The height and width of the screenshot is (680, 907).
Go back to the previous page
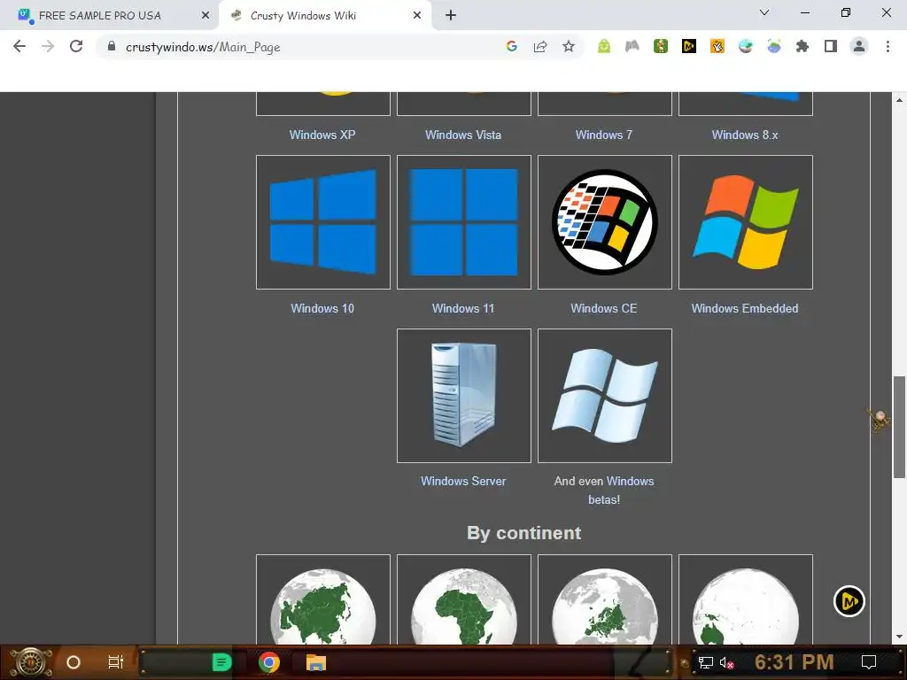tap(19, 47)
